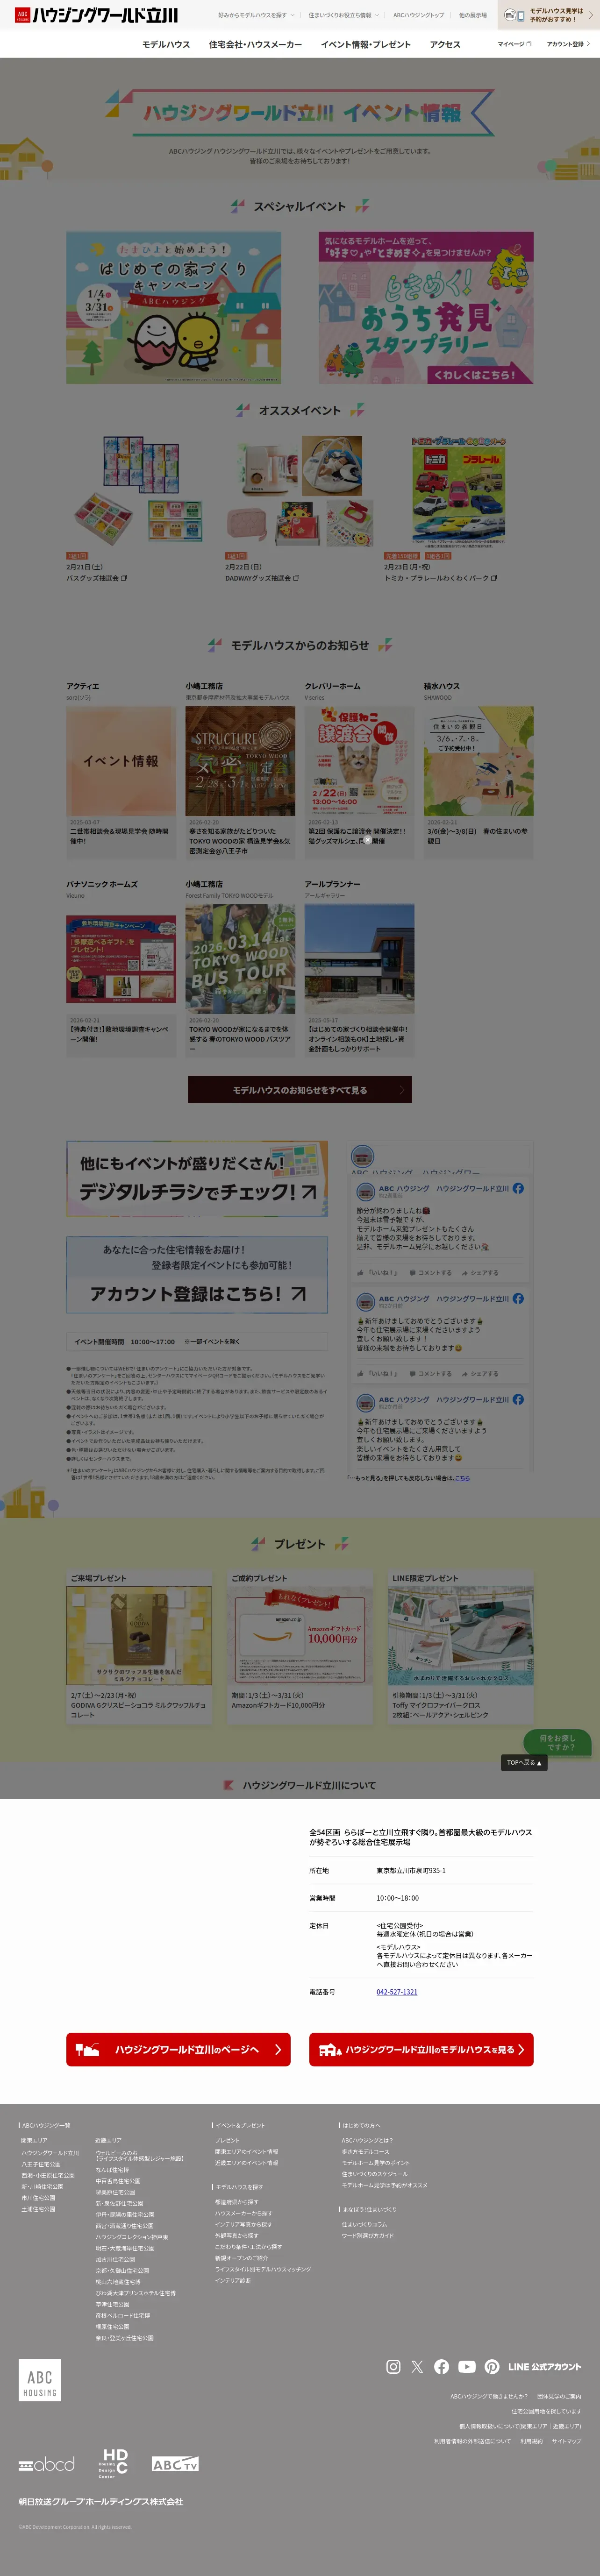Click the Facebook icon on the third feed post
Screen dimensions: 600x2576
click(518, 1399)
